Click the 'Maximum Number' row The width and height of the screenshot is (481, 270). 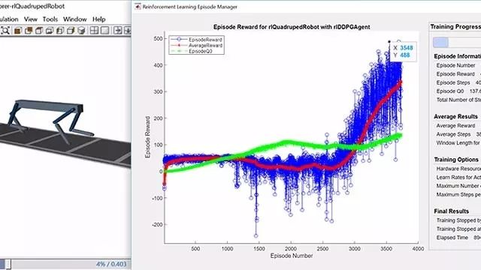[x=458, y=186]
